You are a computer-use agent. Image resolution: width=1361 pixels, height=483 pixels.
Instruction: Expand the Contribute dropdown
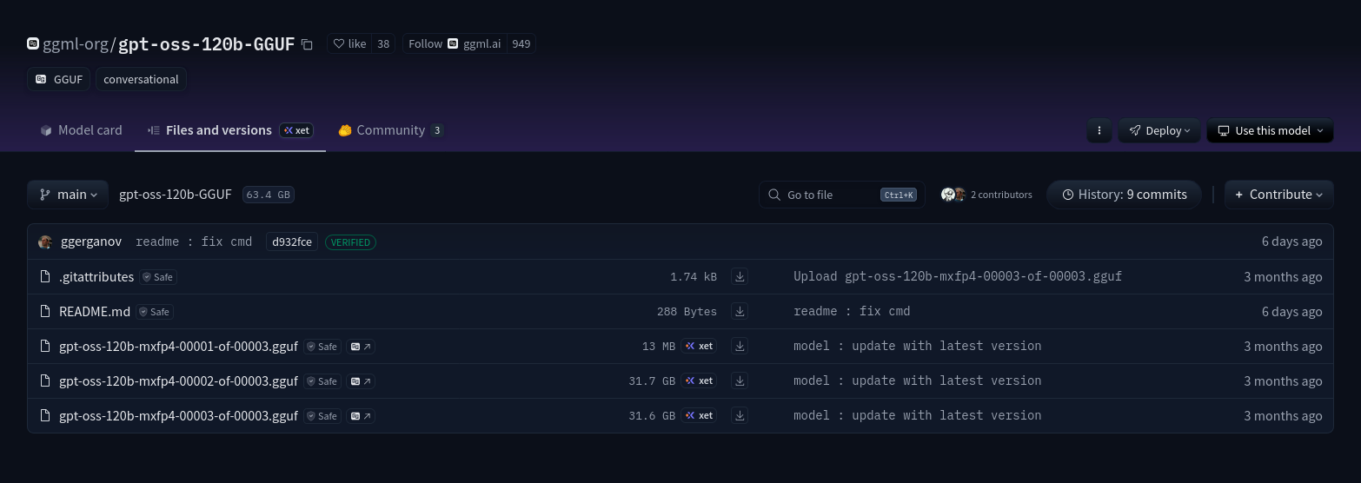point(1278,195)
